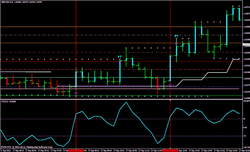Click the 1.62265 price axis label
Viewport: 250px width, 152px height.
click(247, 72)
